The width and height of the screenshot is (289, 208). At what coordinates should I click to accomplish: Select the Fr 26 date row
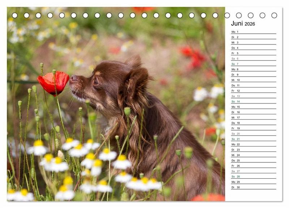click(253, 166)
